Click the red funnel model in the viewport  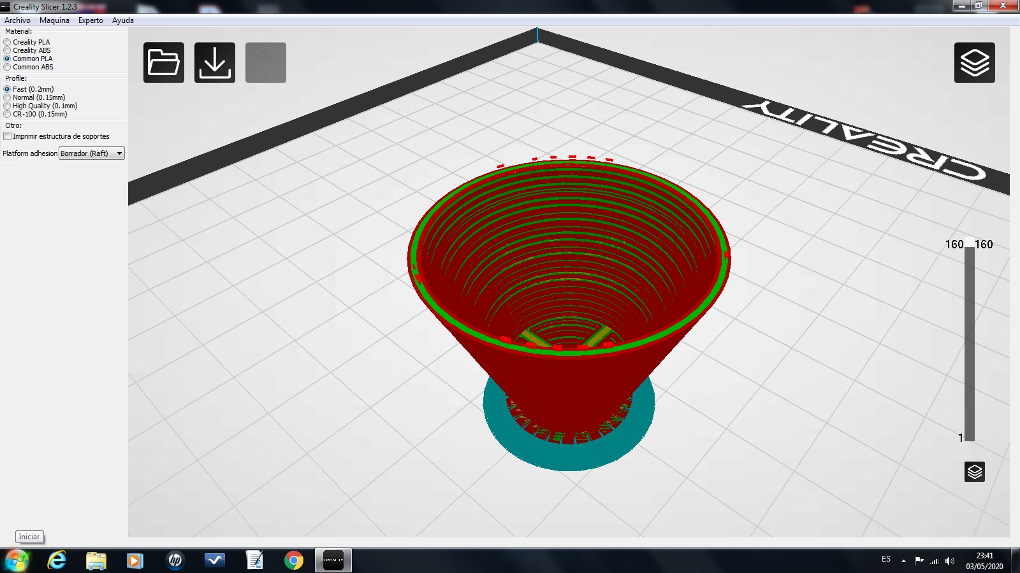[567, 382]
